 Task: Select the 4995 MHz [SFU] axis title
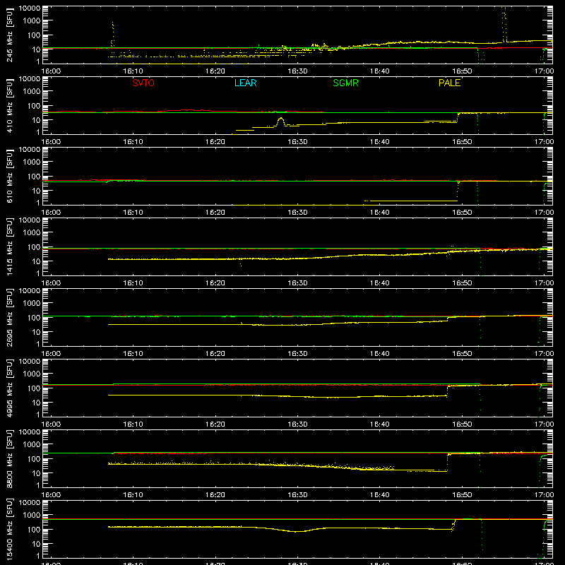(10, 388)
